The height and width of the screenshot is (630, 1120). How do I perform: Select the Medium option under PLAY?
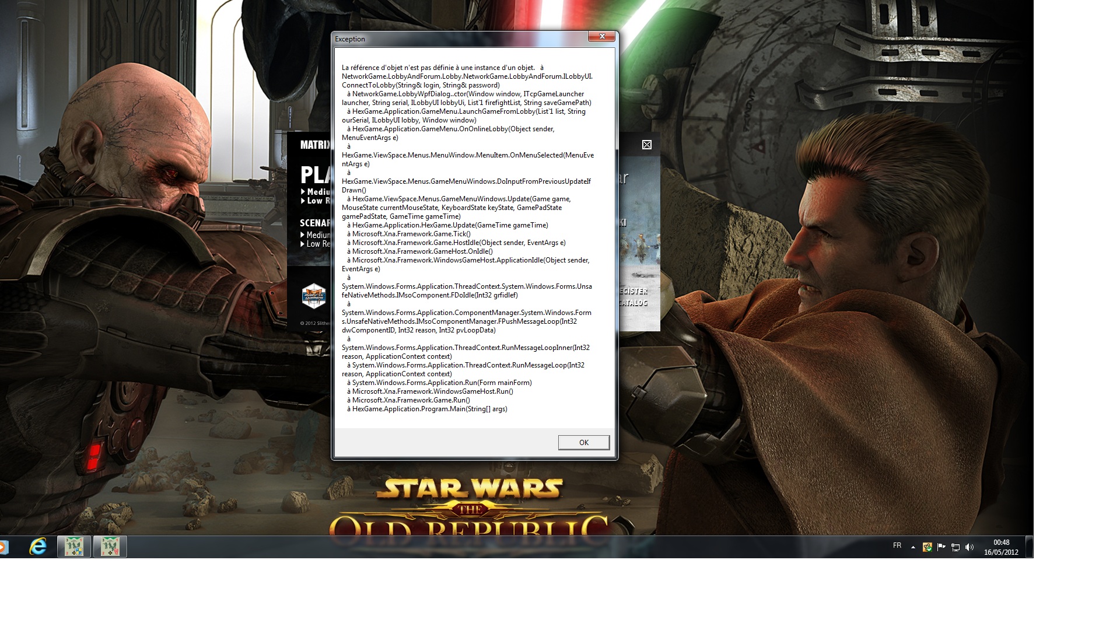[x=316, y=192]
